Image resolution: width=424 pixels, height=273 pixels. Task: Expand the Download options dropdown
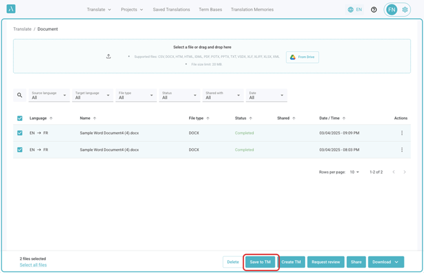(x=386, y=262)
